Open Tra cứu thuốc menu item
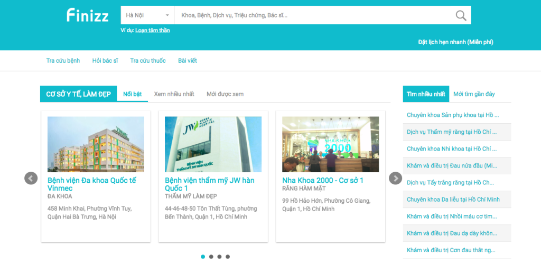The width and height of the screenshot is (541, 267). click(148, 61)
